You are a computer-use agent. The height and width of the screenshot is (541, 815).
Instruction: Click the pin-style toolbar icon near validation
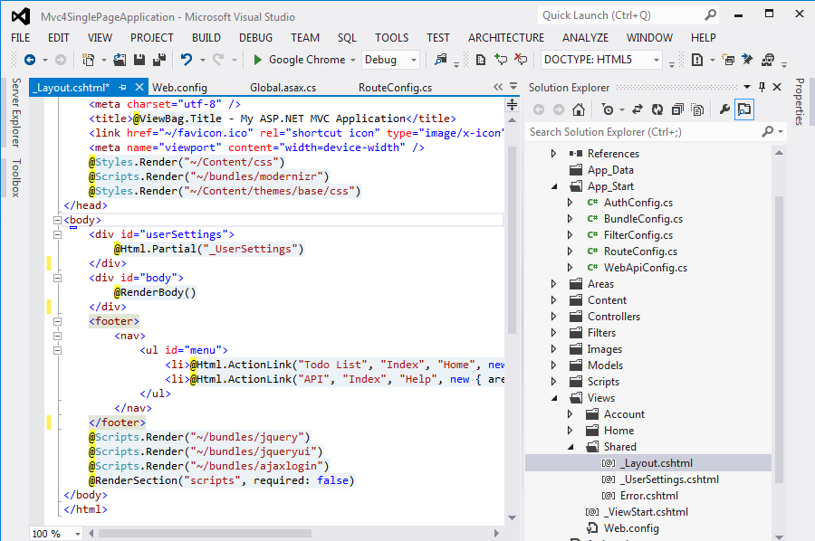pyautogui.click(x=747, y=60)
